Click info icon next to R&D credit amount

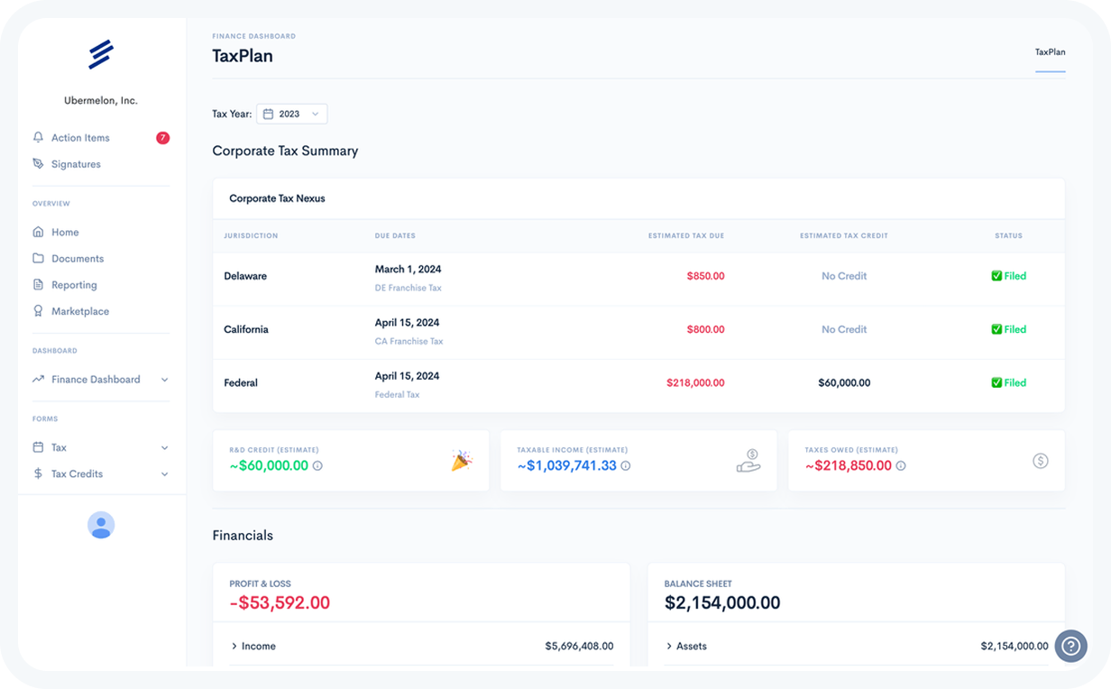pyautogui.click(x=317, y=466)
